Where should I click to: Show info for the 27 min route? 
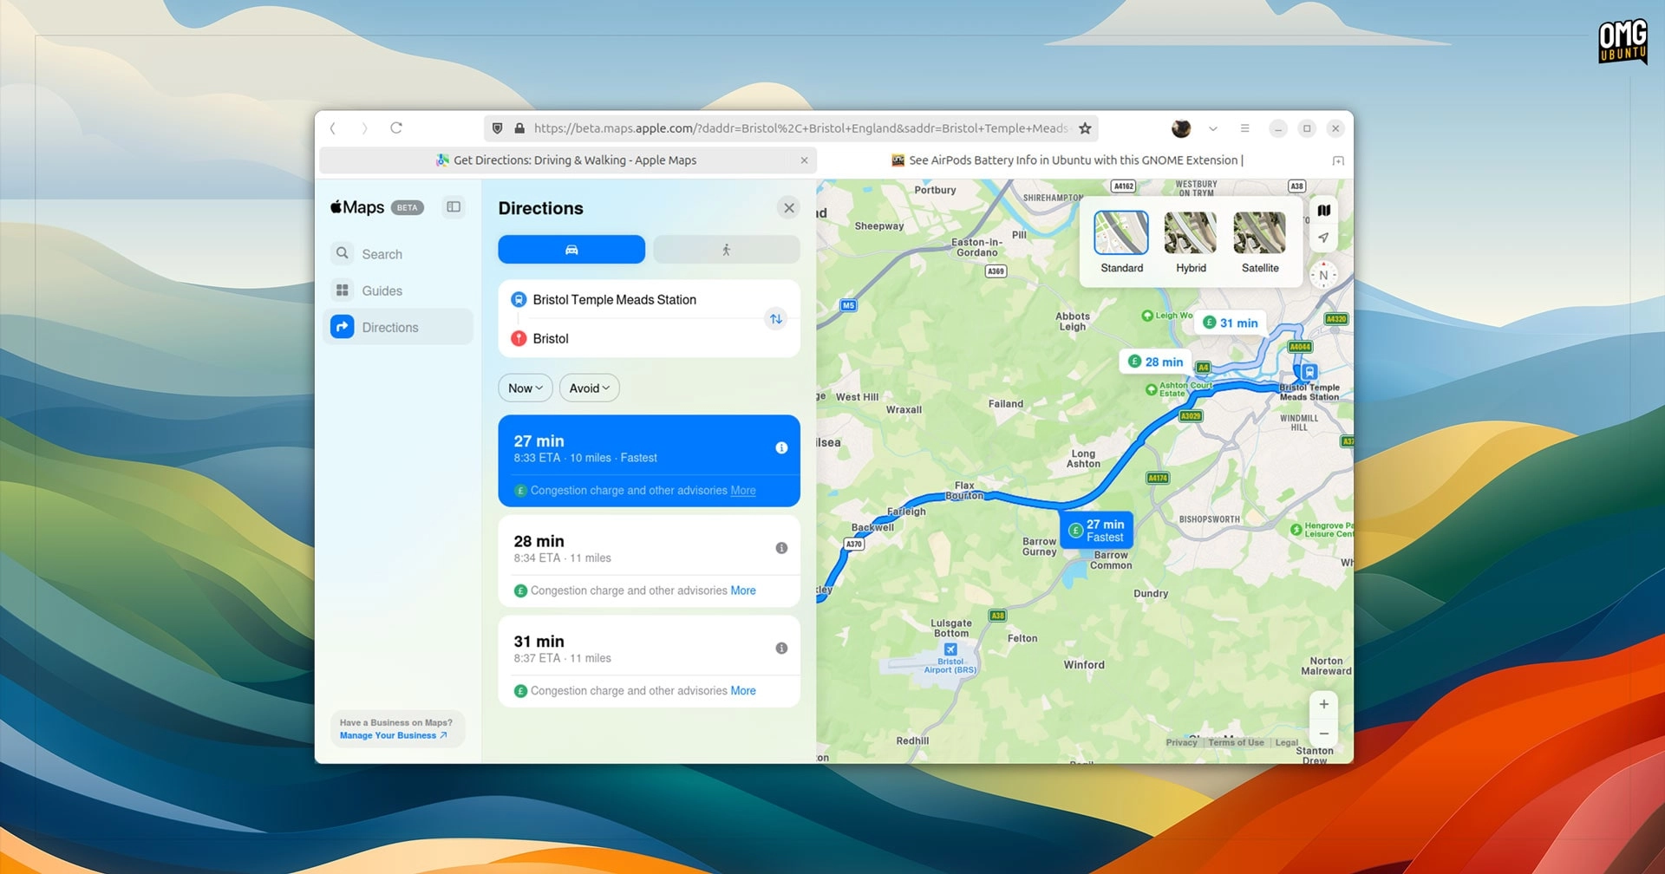coord(781,448)
